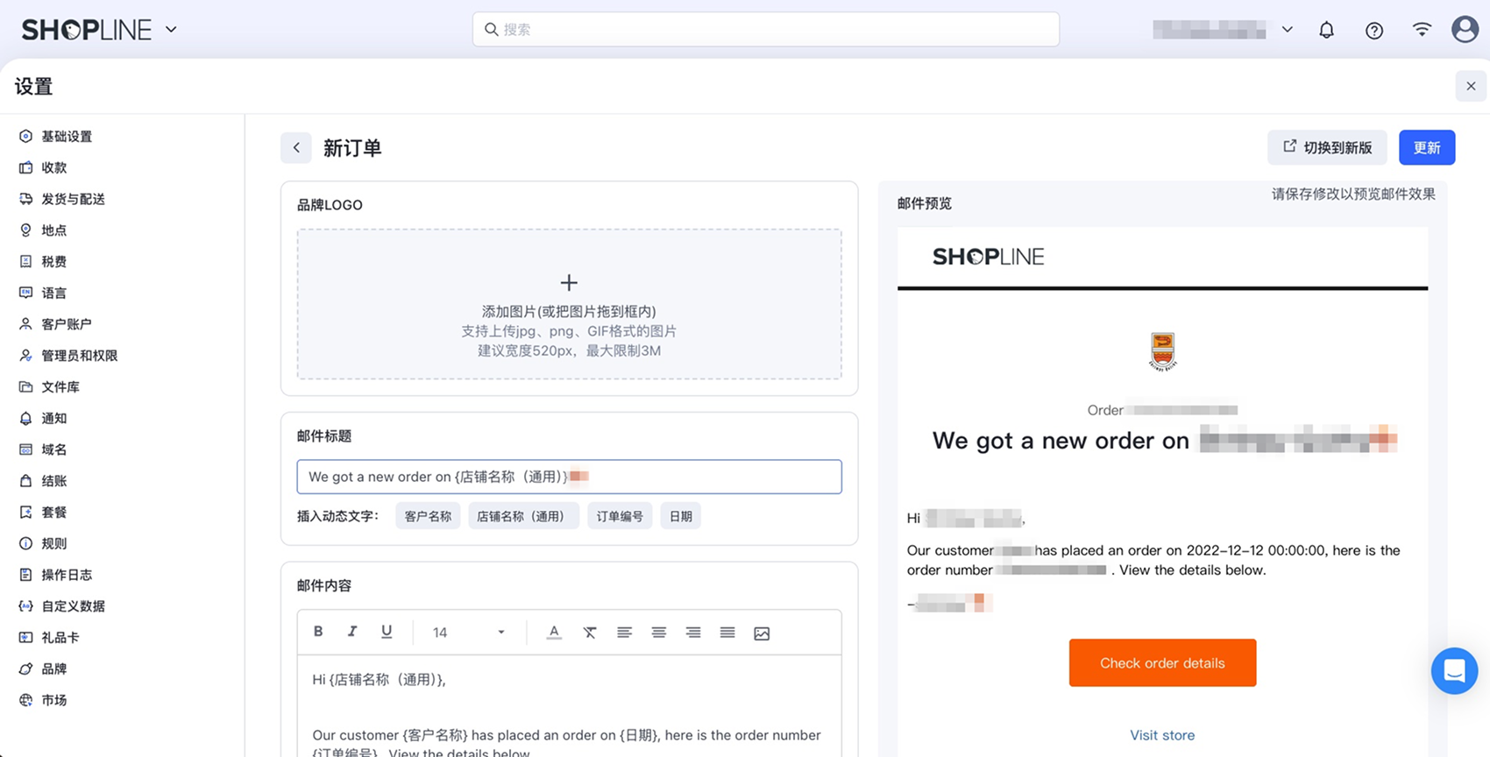This screenshot has height=757, width=1490.
Task: Open the font color picker
Action: 554,633
